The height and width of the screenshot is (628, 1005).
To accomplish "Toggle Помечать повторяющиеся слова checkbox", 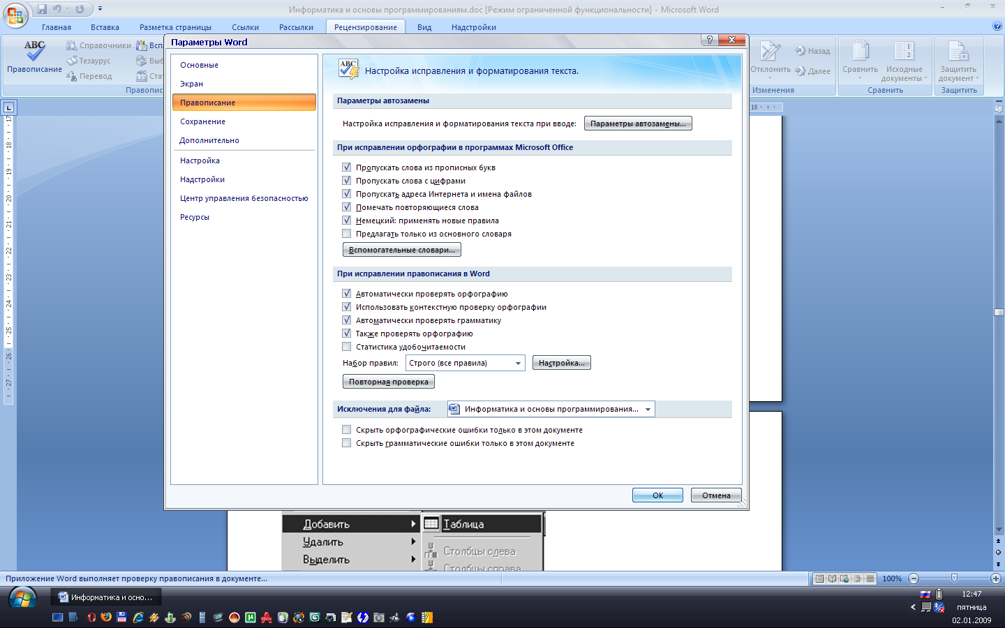I will click(x=347, y=207).
